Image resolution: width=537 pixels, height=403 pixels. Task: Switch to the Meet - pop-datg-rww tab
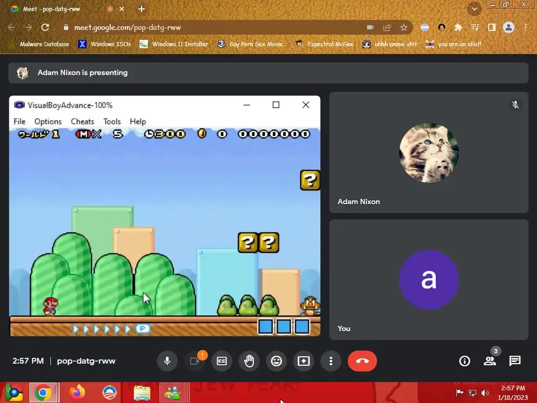click(x=51, y=9)
